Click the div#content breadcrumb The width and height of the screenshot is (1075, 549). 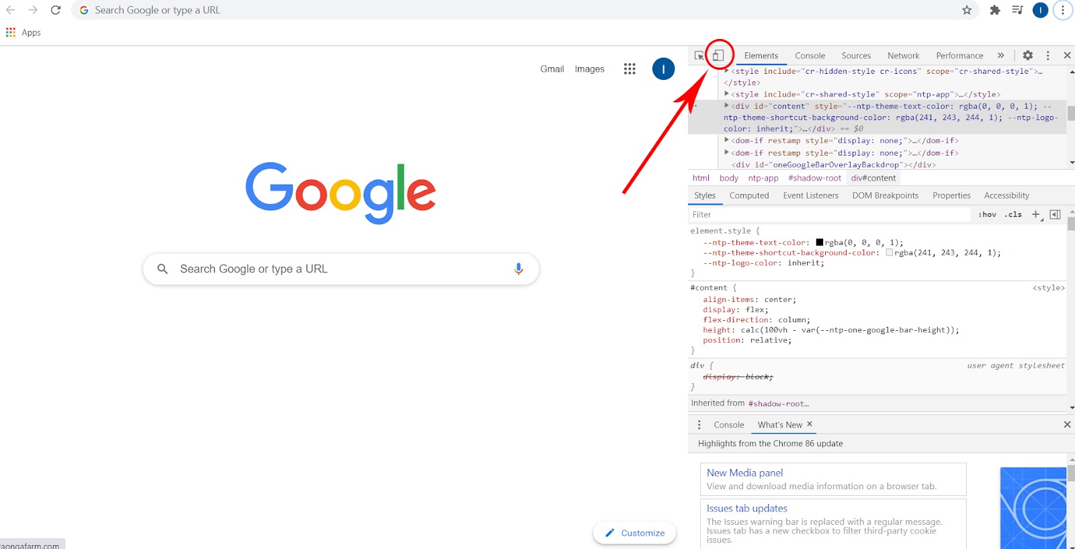[873, 178]
